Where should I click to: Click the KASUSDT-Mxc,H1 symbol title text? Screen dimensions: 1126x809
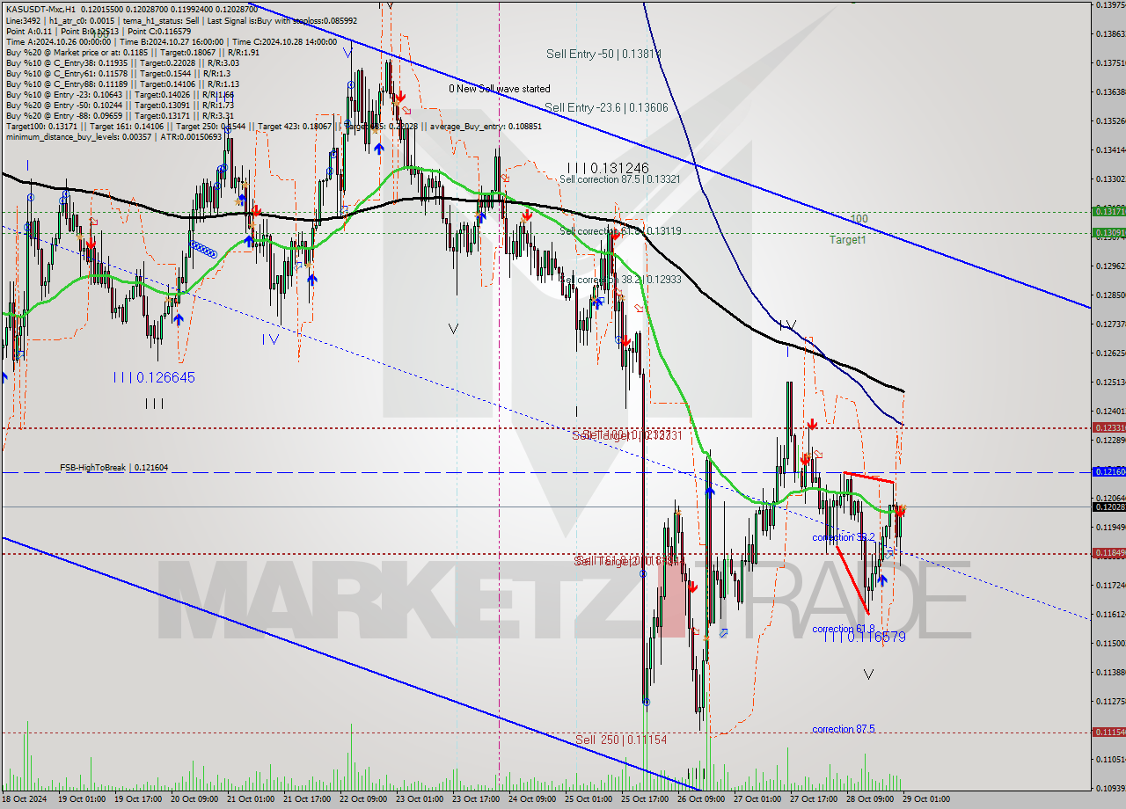40,8
